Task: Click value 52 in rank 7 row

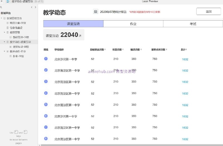Action: pos(93,128)
